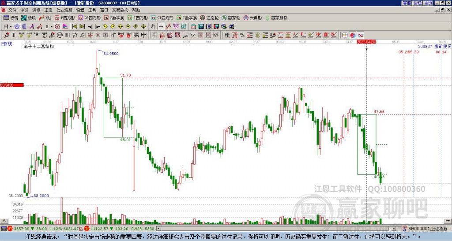Open the 江恩 menu
The image size is (452, 241).
[48, 10]
